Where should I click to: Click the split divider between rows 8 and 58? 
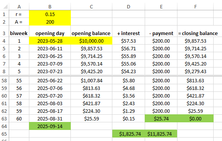click(111, 76)
